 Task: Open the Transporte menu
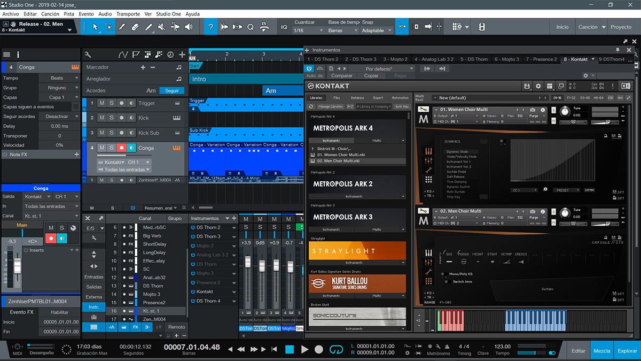point(128,14)
